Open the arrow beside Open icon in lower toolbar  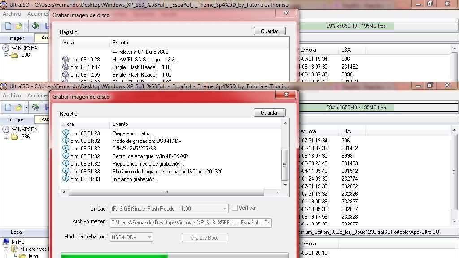26,107
